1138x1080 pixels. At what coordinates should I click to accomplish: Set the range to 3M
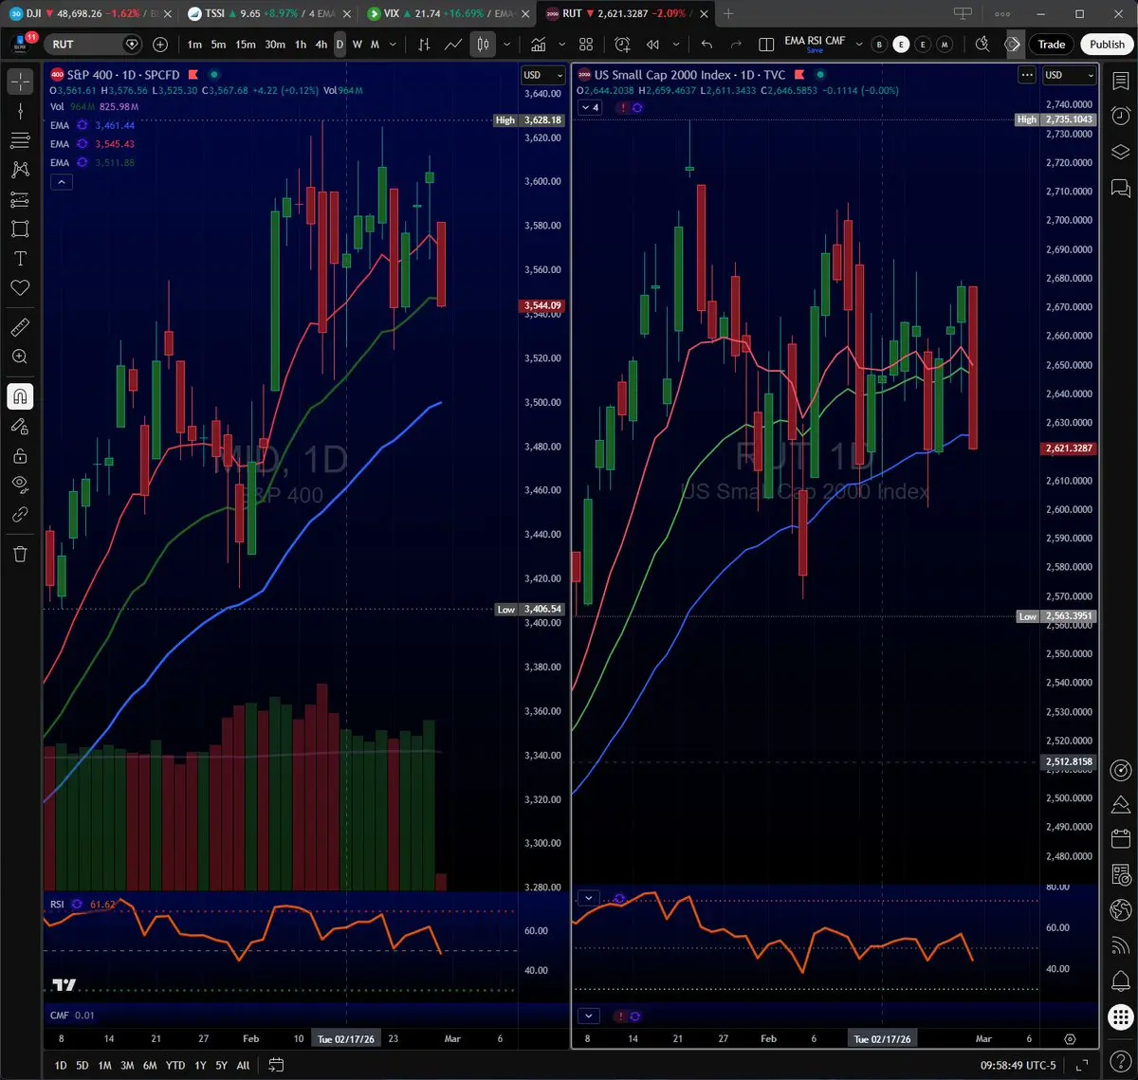point(127,1065)
